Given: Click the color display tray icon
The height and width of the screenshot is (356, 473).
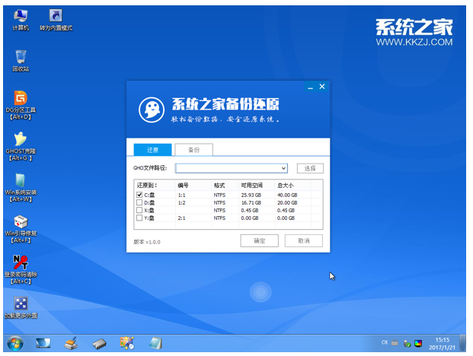Looking at the screenshot, I should coord(418,343).
